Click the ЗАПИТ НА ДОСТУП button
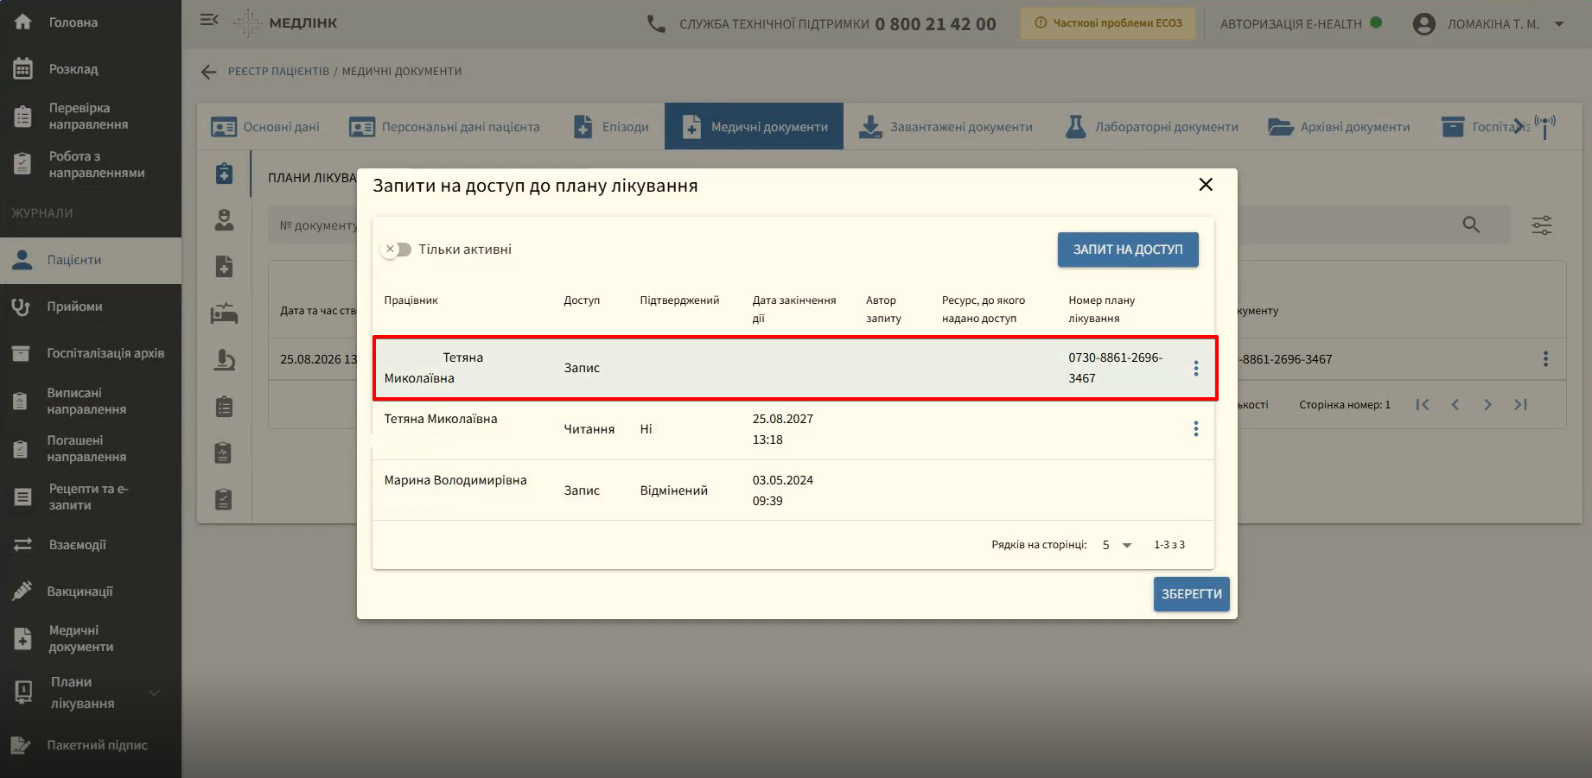The height and width of the screenshot is (778, 1592). 1128,250
